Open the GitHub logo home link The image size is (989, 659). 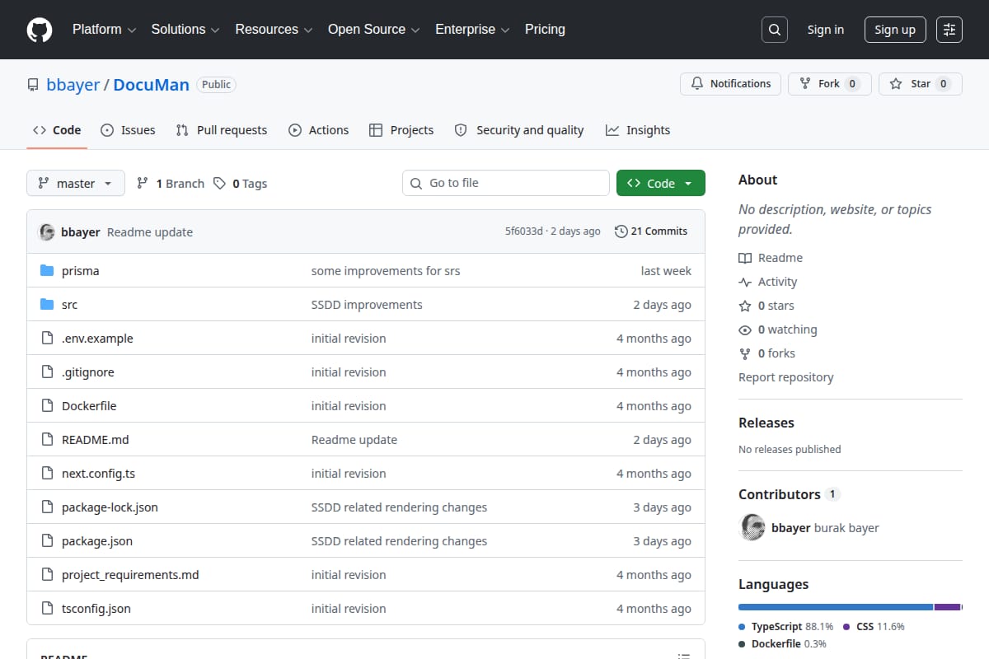tap(40, 30)
